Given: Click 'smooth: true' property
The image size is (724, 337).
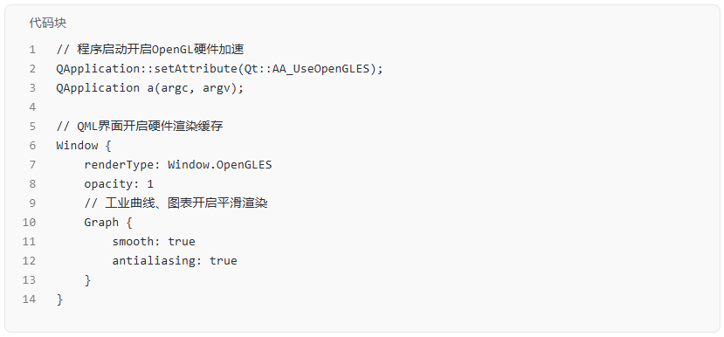Looking at the screenshot, I should (154, 242).
